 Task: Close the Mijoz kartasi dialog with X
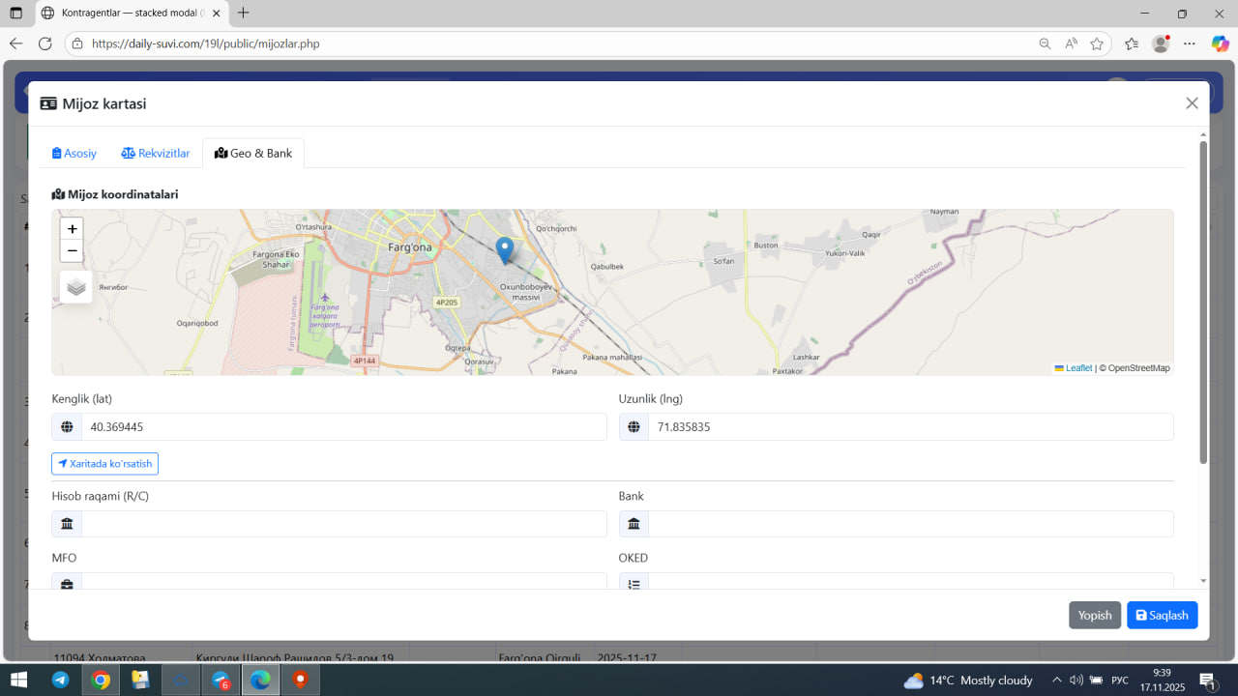pyautogui.click(x=1192, y=103)
